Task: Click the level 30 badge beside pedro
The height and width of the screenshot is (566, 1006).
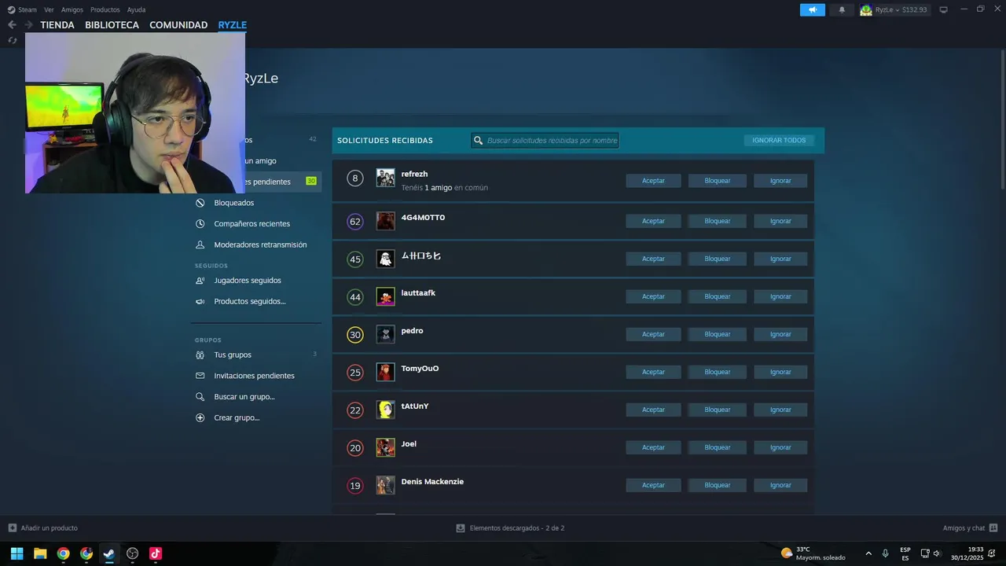Action: pos(355,335)
